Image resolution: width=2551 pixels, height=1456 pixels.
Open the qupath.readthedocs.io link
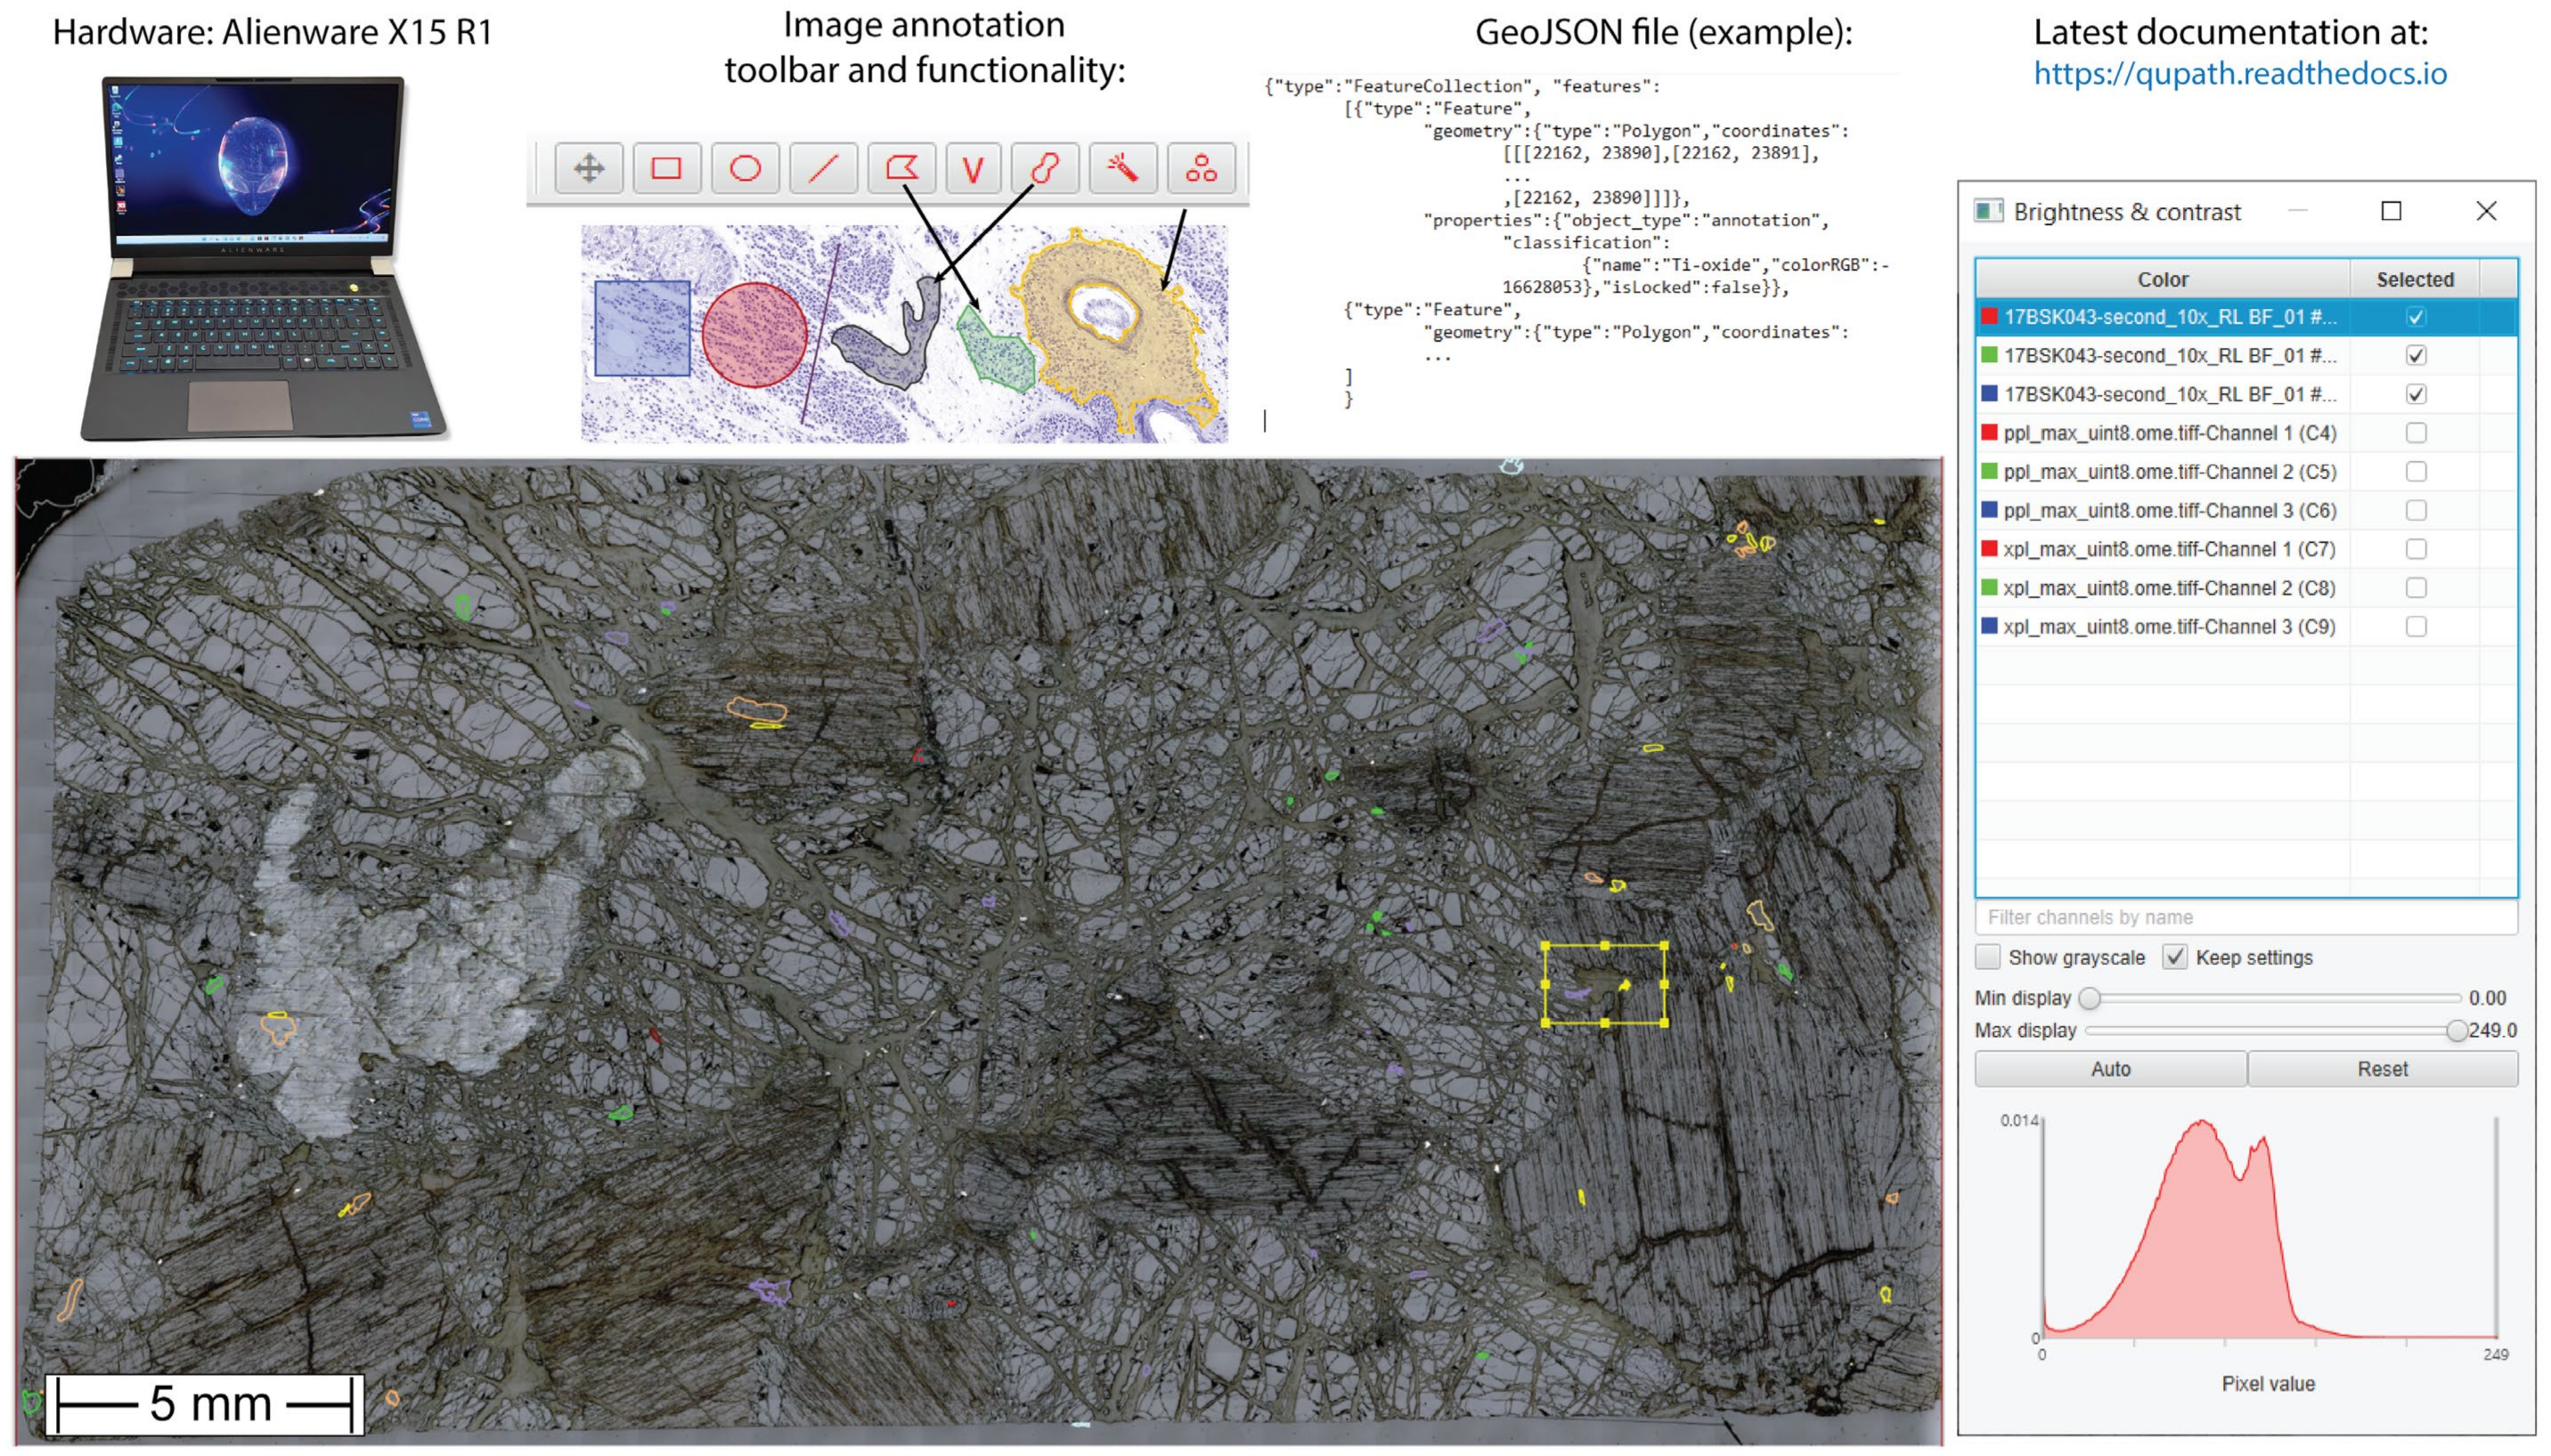coord(2240,73)
